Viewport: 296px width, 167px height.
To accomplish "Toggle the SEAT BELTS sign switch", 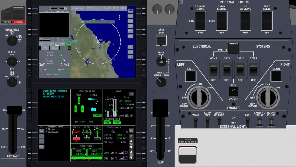I will point(266,21).
